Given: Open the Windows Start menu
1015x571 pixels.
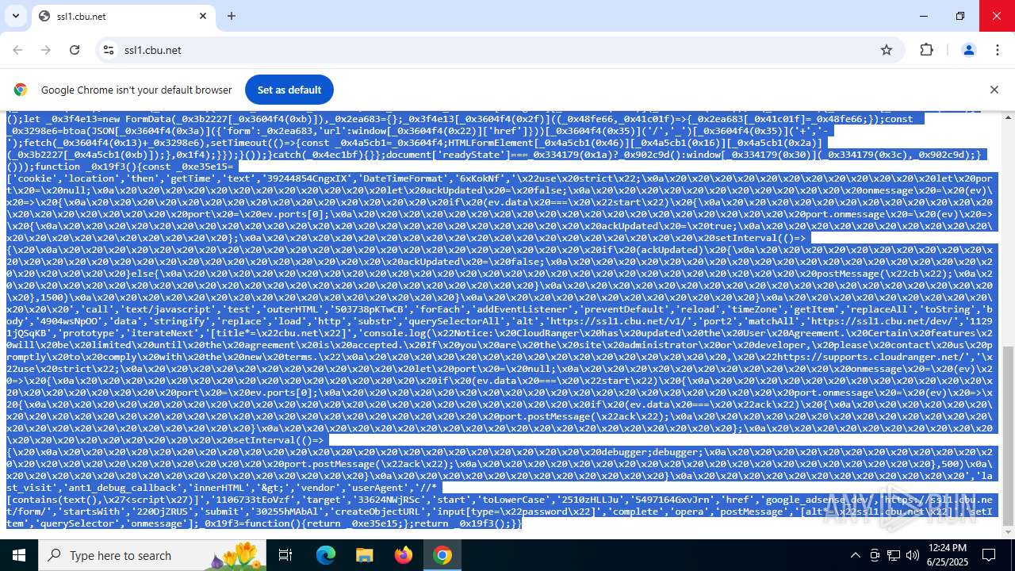Looking at the screenshot, I should click(x=19, y=555).
